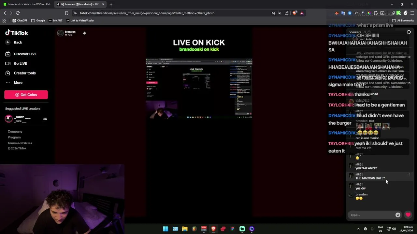The image size is (417, 234).
Task: Click the "yes dw" chat comment
Action: click(x=360, y=188)
